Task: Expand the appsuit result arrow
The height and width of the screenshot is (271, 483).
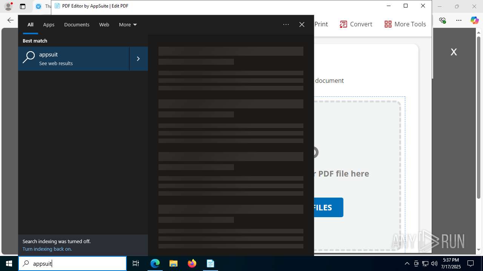Action: [x=138, y=59]
